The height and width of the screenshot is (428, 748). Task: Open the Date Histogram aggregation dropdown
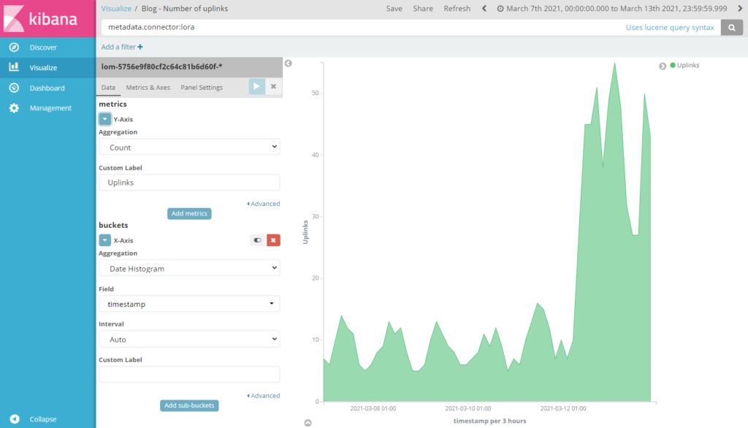pos(189,268)
